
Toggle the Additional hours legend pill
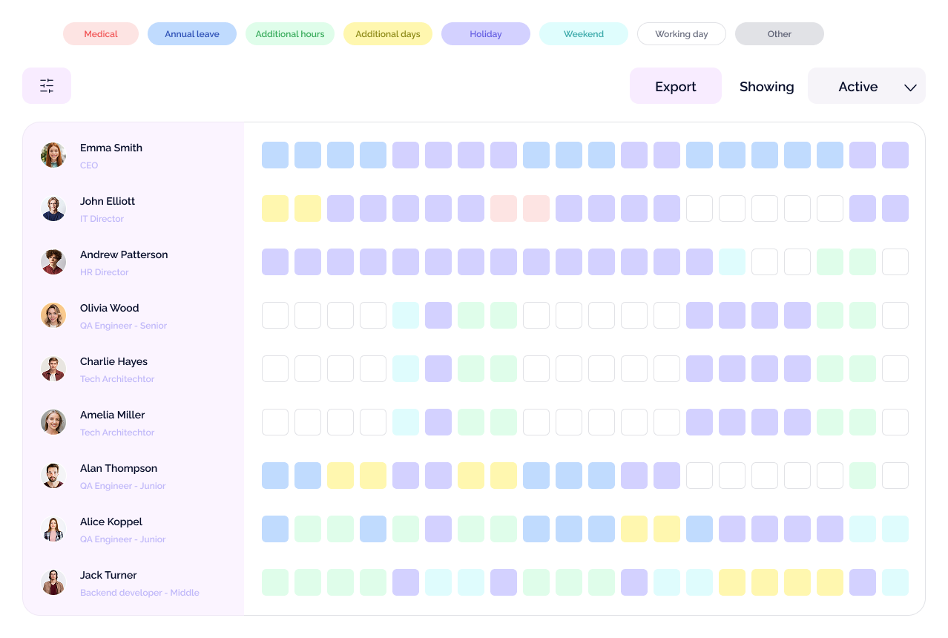pyautogui.click(x=290, y=34)
